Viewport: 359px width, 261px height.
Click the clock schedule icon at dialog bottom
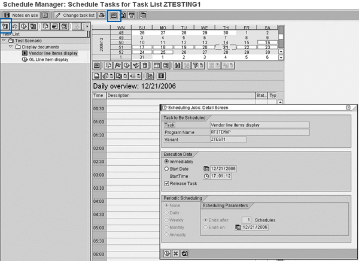(166, 253)
